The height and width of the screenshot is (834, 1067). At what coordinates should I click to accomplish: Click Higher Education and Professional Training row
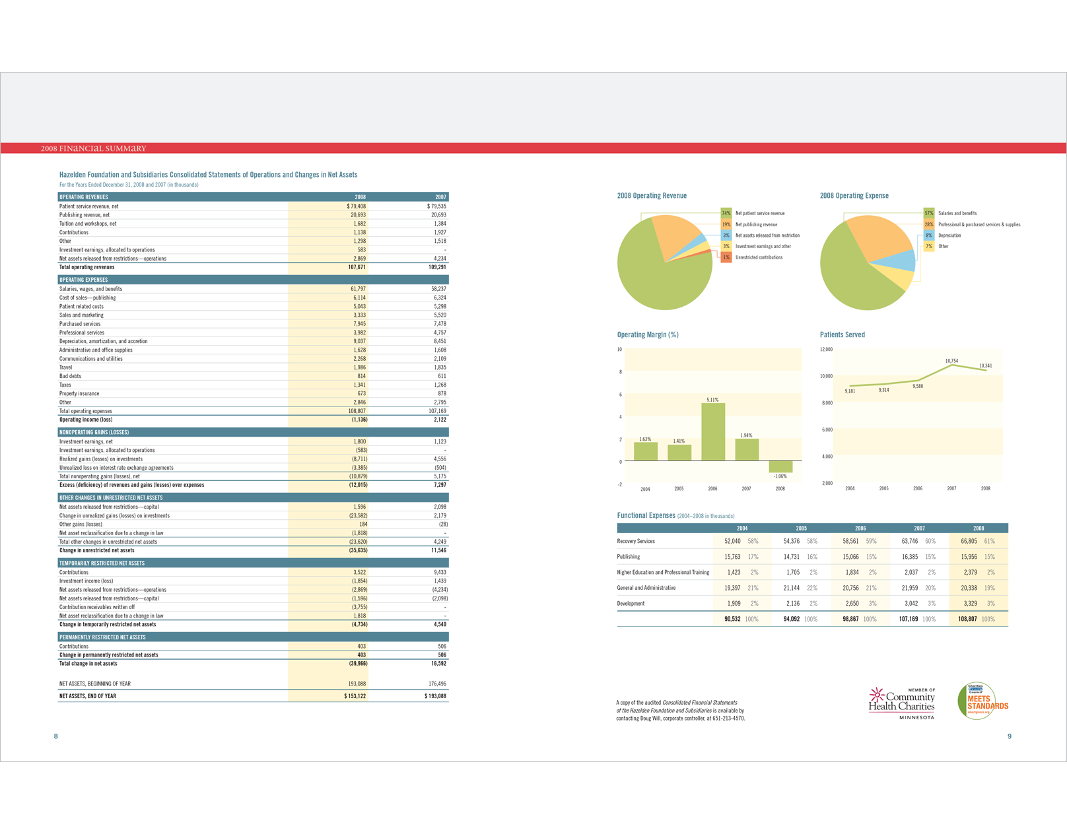[812, 572]
